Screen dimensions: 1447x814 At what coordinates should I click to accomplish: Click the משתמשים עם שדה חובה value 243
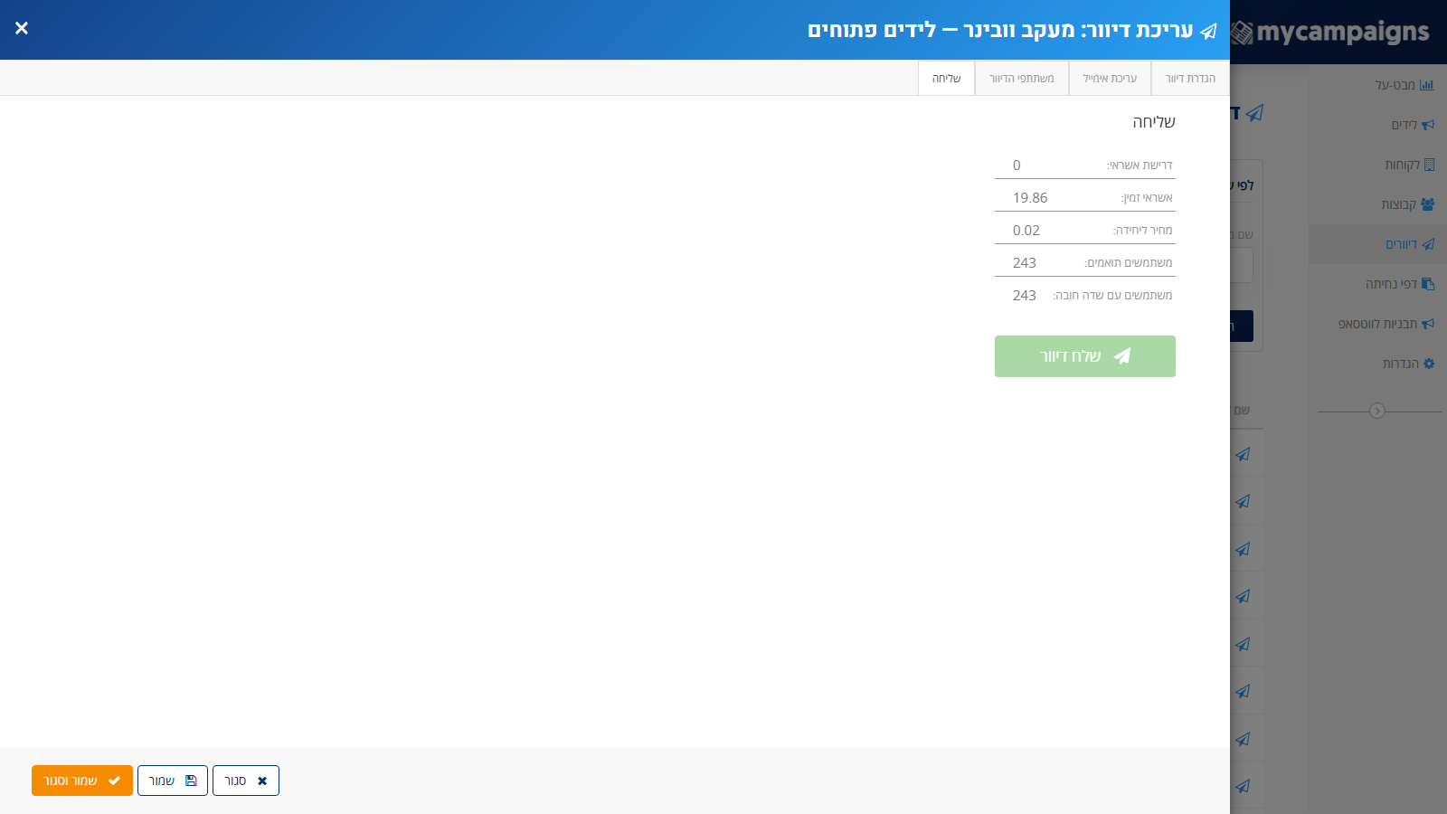[1025, 296]
